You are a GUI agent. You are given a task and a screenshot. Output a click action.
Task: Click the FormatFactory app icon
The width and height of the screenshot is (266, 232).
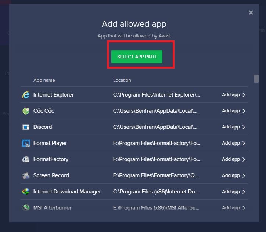coord(26,159)
